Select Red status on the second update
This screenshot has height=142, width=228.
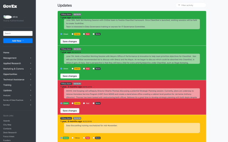(84, 69)
